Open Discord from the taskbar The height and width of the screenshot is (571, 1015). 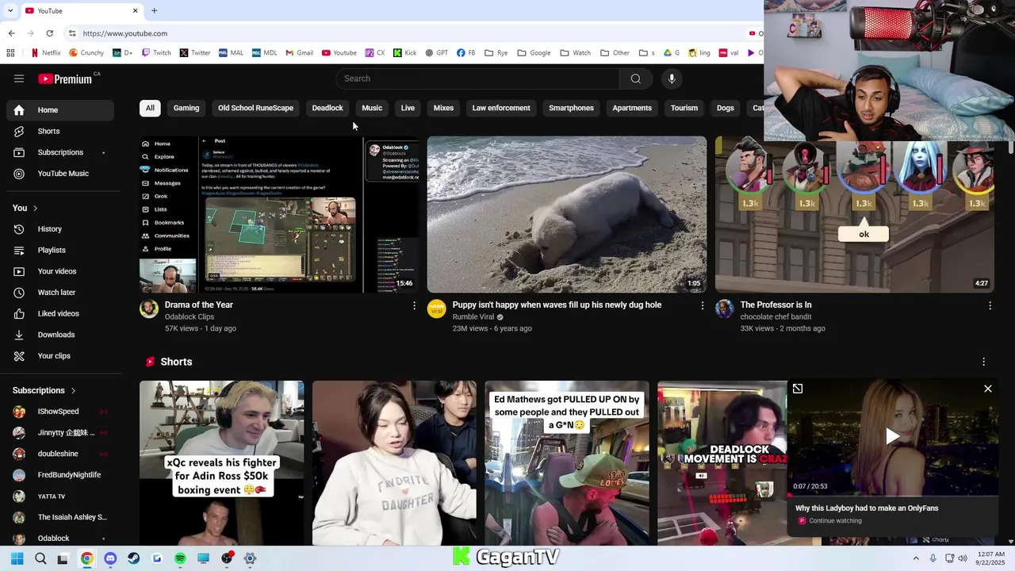(110, 558)
